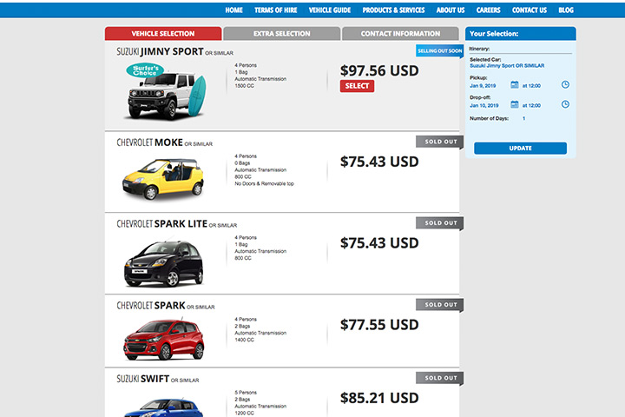Click the Chevrolet Spark Lite $75.43 USD price
Viewport: 625px width, 417px height.
379,243
